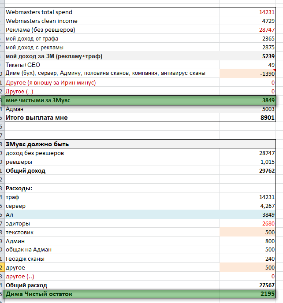
Task: Click the "Webmasters total spend" label cell
Action: click(x=39, y=12)
